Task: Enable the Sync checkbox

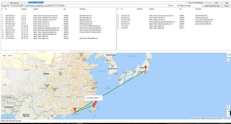Action: click(x=169, y=6)
